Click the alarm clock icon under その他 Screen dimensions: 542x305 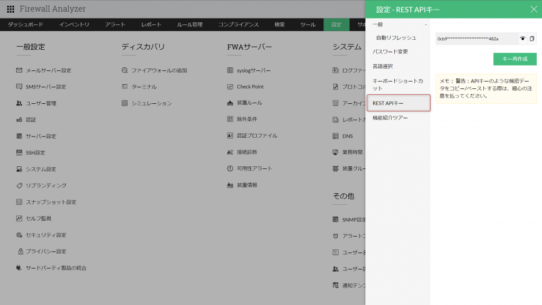(336, 236)
